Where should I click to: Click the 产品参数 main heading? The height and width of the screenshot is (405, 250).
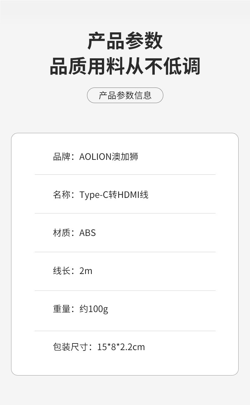(125, 41)
